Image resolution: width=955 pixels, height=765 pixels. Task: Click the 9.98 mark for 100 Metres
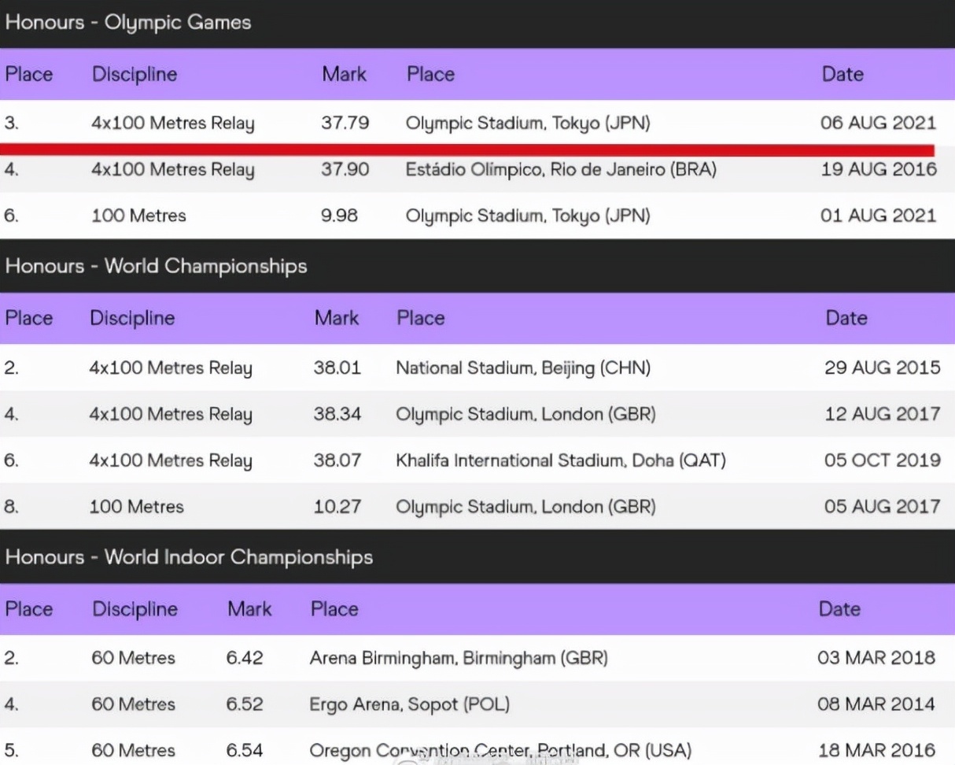[x=340, y=216]
